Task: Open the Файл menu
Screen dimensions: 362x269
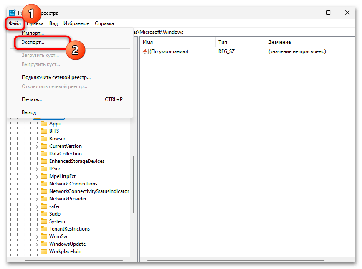Action: (x=15, y=23)
